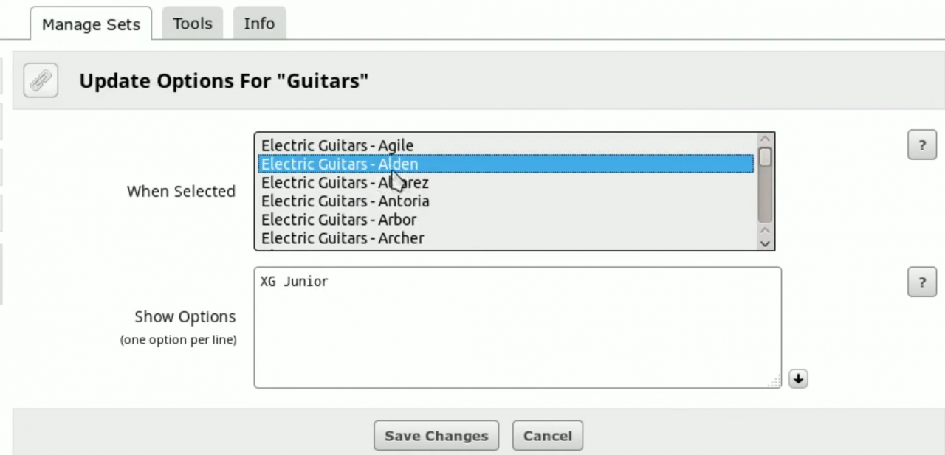
Task: Open help for the When Selected field
Action: pyautogui.click(x=921, y=145)
